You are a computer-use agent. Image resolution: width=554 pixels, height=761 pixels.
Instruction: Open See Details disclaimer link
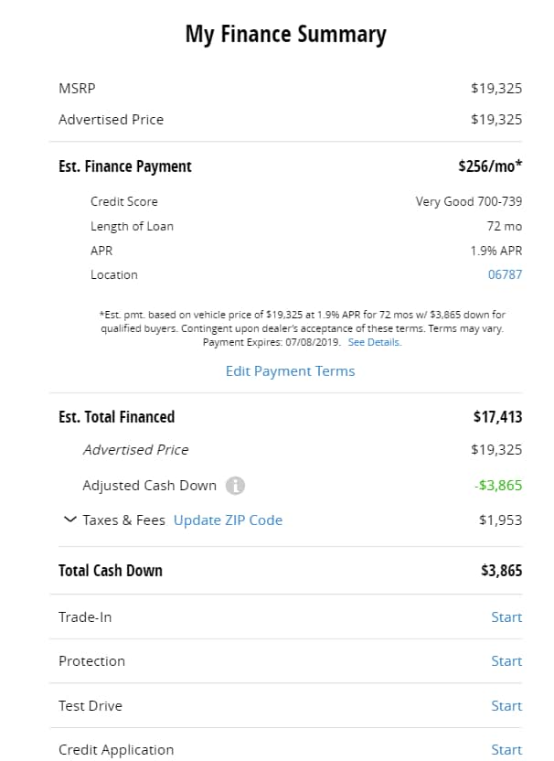point(375,342)
